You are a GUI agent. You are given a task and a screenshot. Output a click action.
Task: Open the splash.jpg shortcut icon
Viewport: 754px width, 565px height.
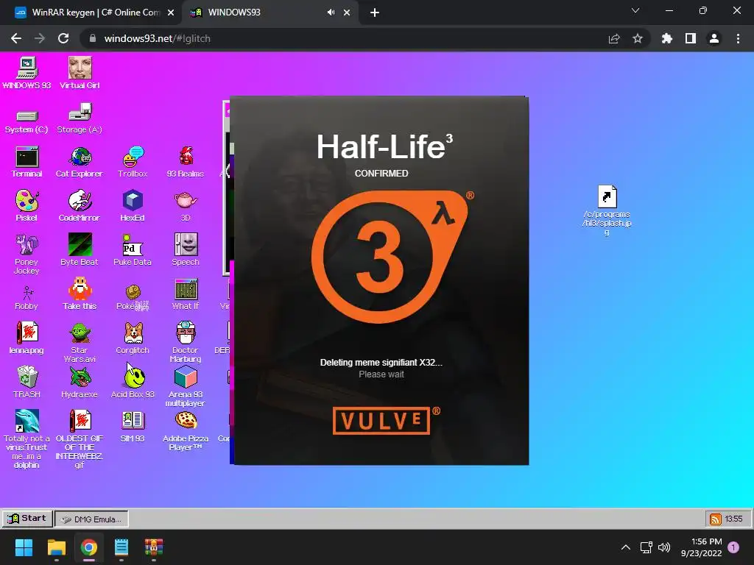coord(607,210)
